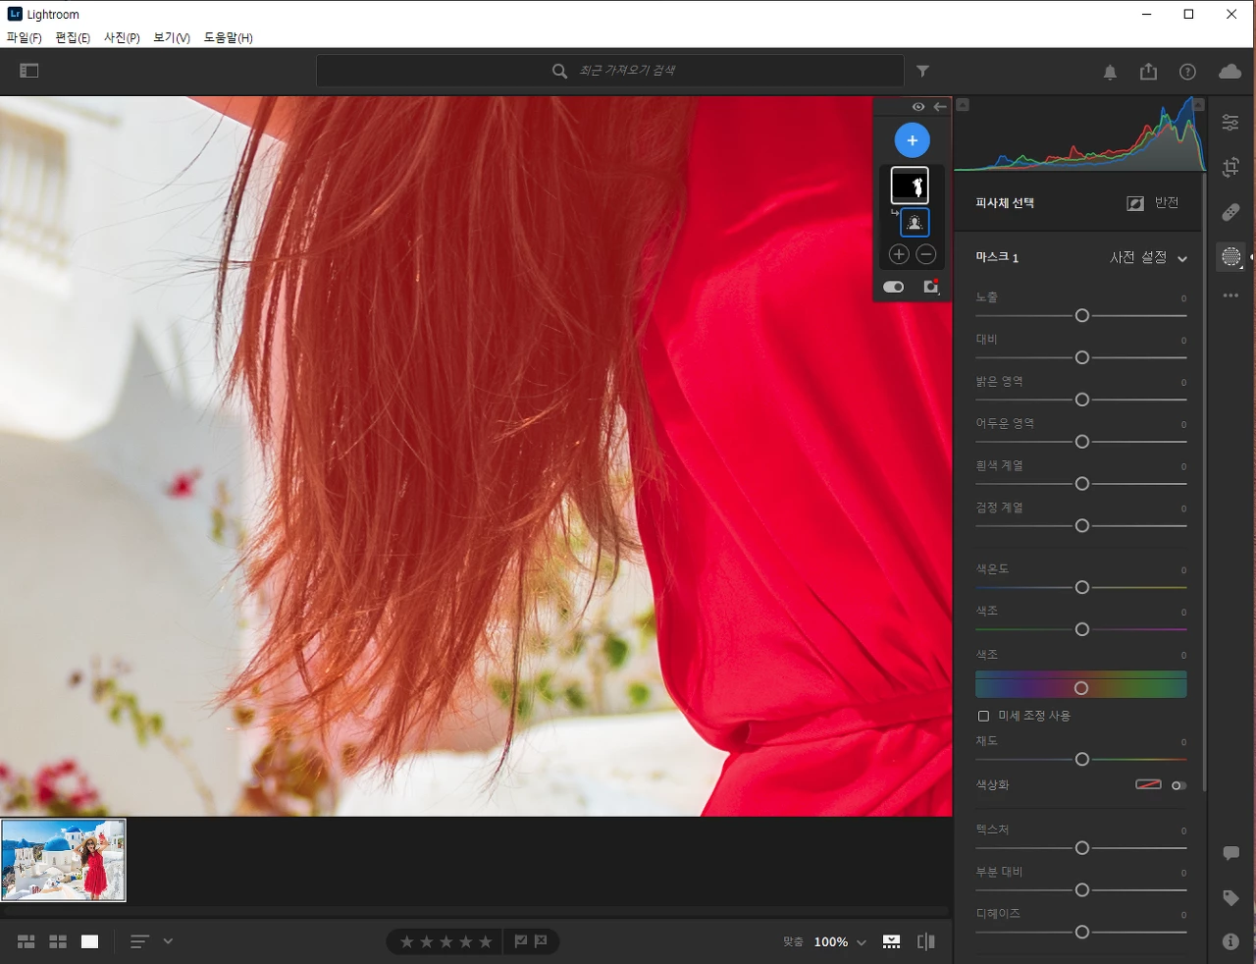Collapse the mask panel with arrow icon
Image resolution: width=1256 pixels, height=964 pixels.
point(940,107)
